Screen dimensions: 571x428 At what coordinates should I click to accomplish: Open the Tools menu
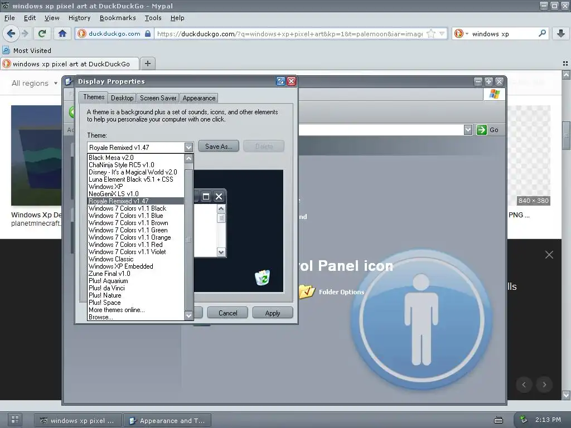[153, 18]
